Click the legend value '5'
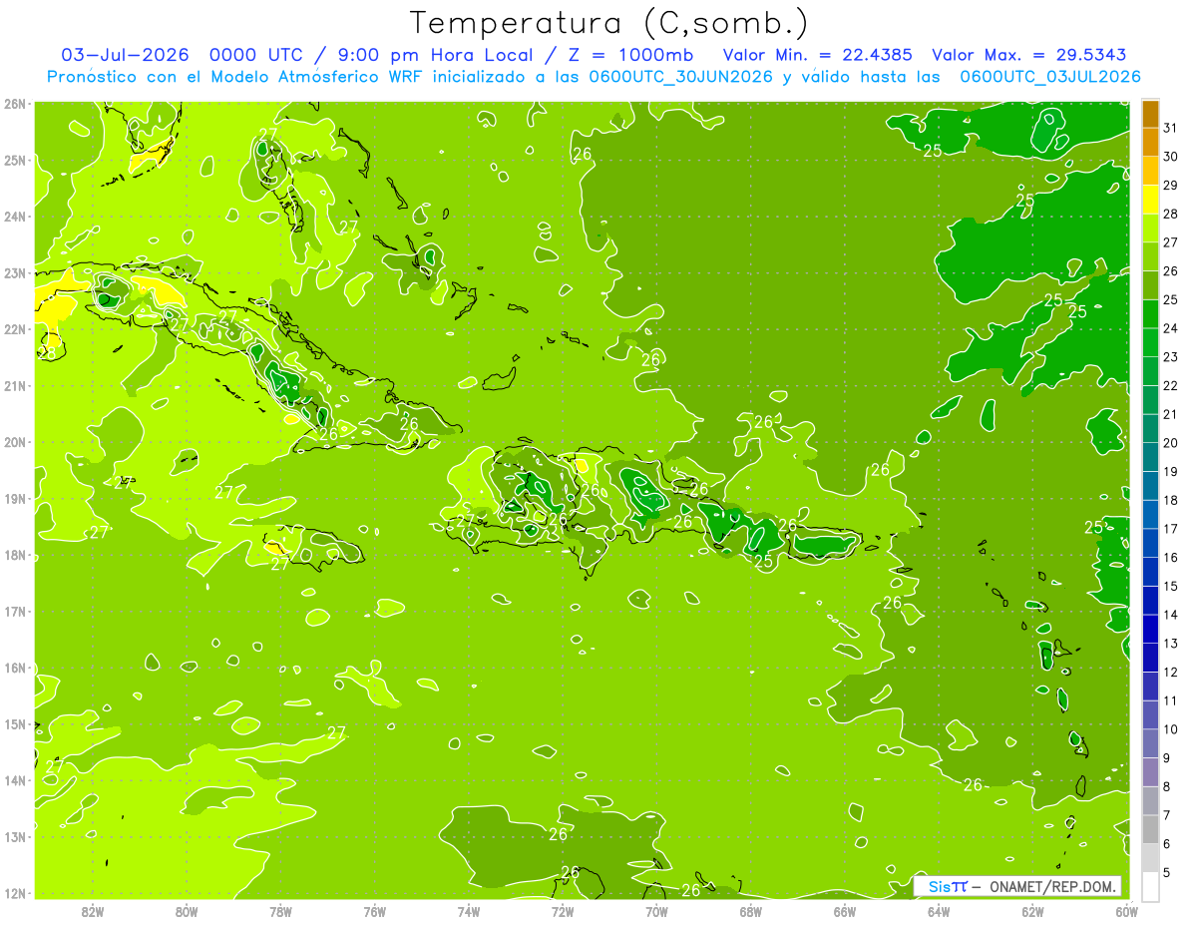This screenshot has height=925, width=1197. click(1168, 873)
